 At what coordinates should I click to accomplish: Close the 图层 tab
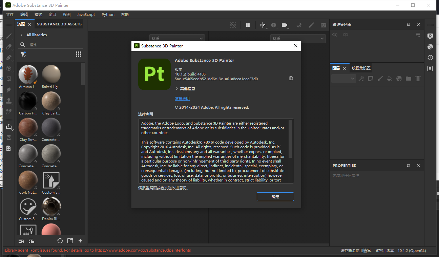pyautogui.click(x=344, y=68)
